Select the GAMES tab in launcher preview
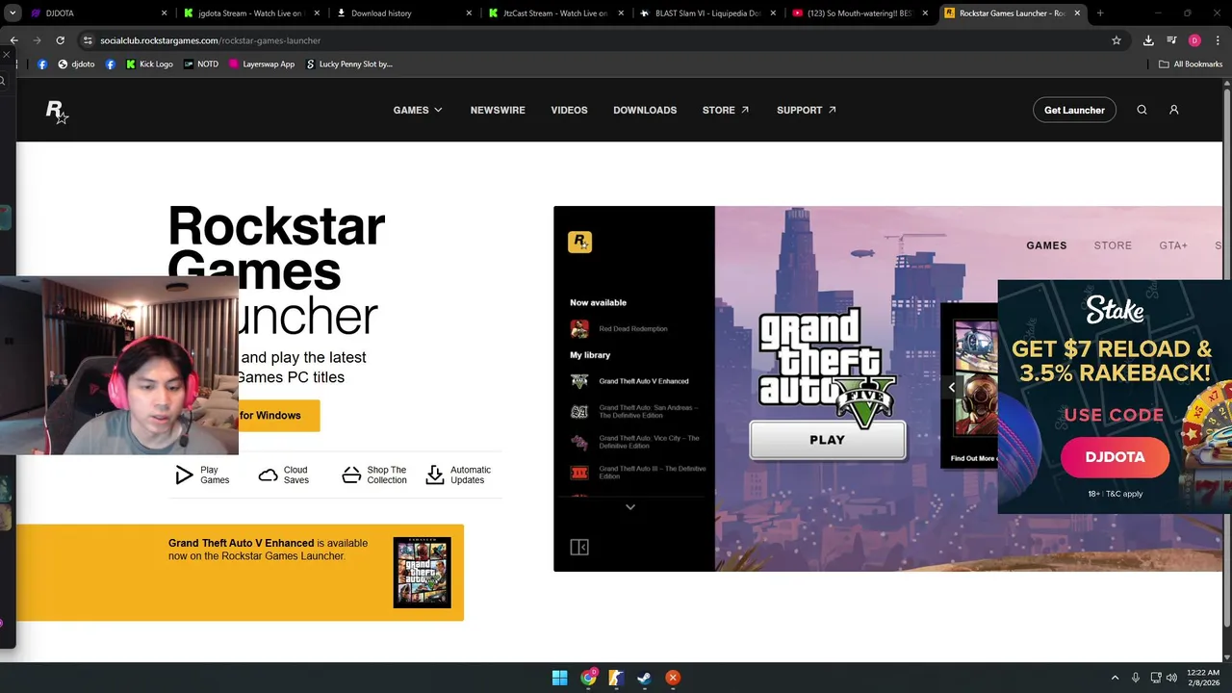 coord(1046,245)
